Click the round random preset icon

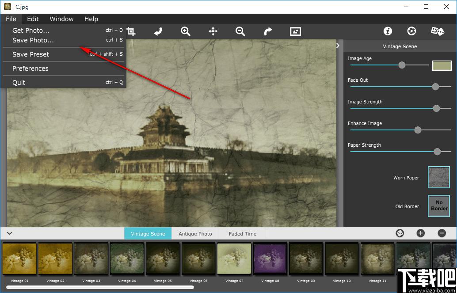[400, 233]
